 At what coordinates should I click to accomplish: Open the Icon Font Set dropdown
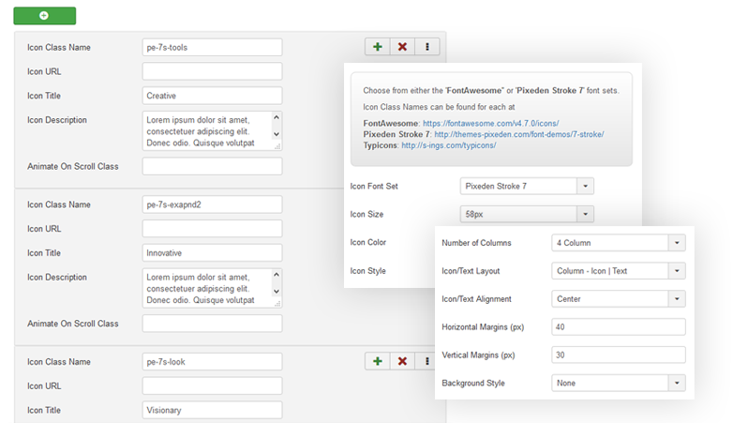[x=527, y=187]
